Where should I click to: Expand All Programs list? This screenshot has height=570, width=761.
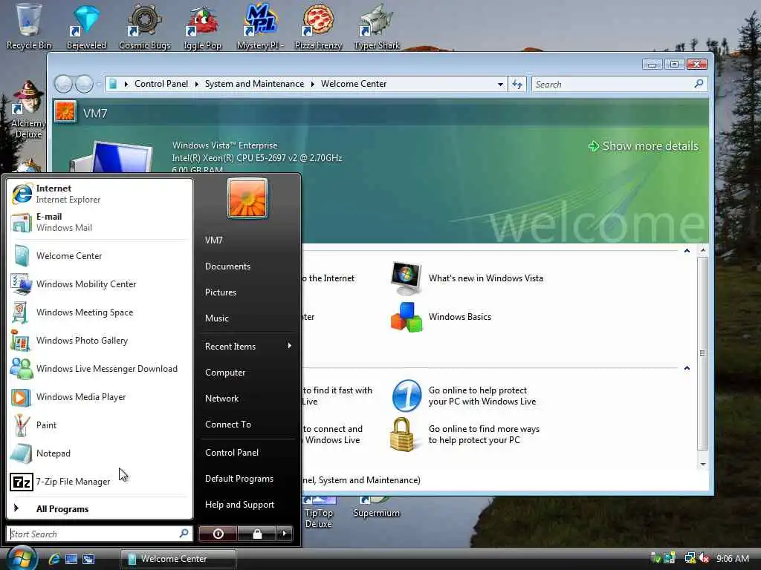tap(99, 508)
